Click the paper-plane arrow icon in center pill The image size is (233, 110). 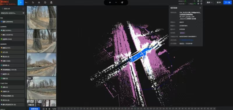122,3
